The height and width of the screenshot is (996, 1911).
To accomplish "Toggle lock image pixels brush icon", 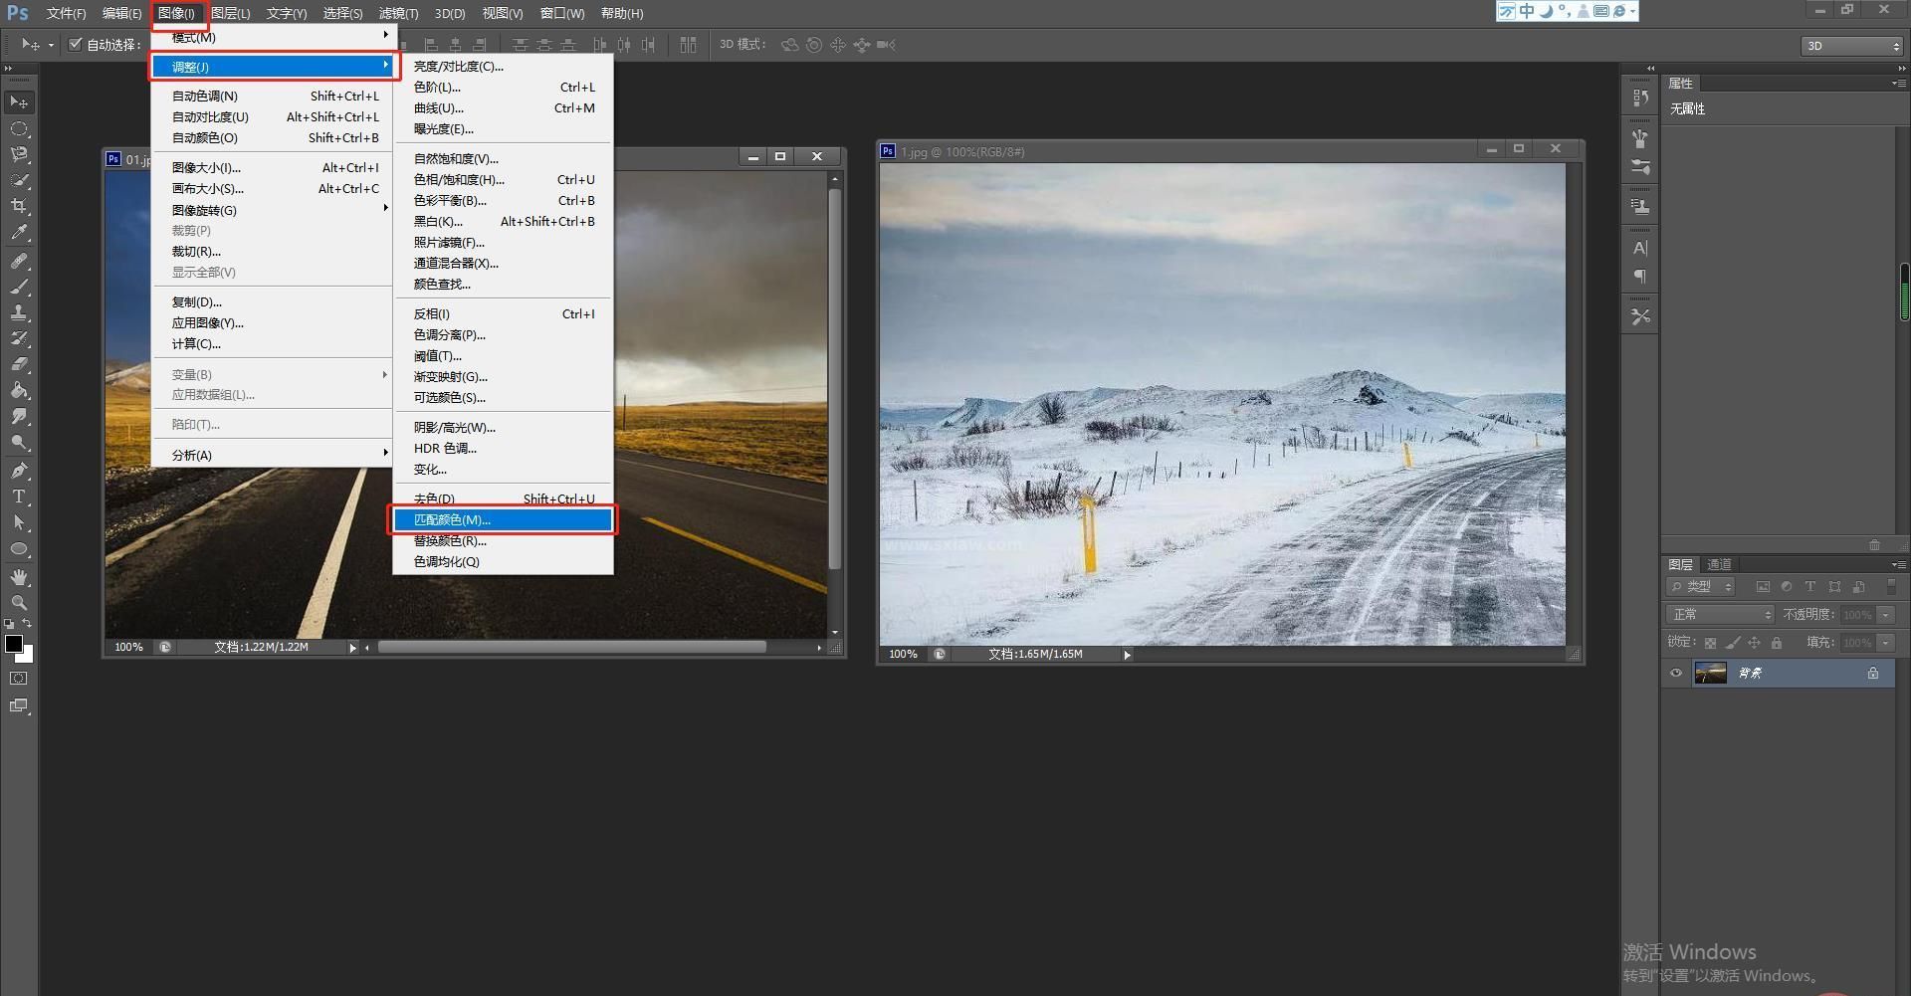I will tap(1733, 643).
